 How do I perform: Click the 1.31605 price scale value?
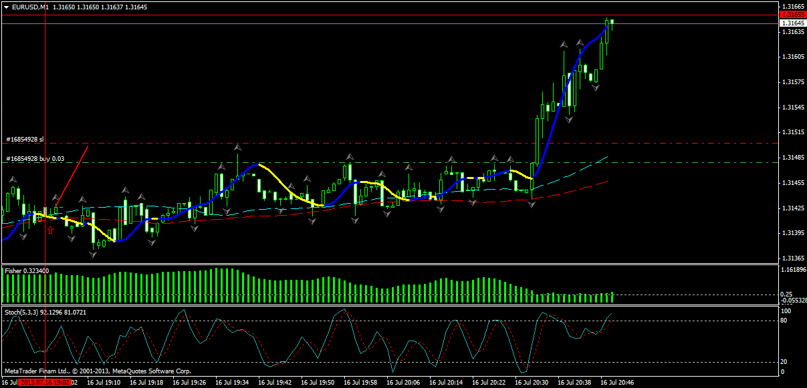click(793, 57)
